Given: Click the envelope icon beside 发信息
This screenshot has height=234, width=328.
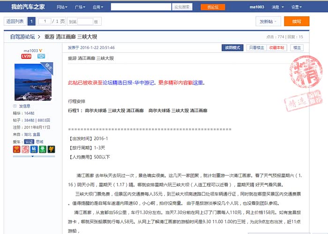Looking at the screenshot, I should (x=15, y=106).
